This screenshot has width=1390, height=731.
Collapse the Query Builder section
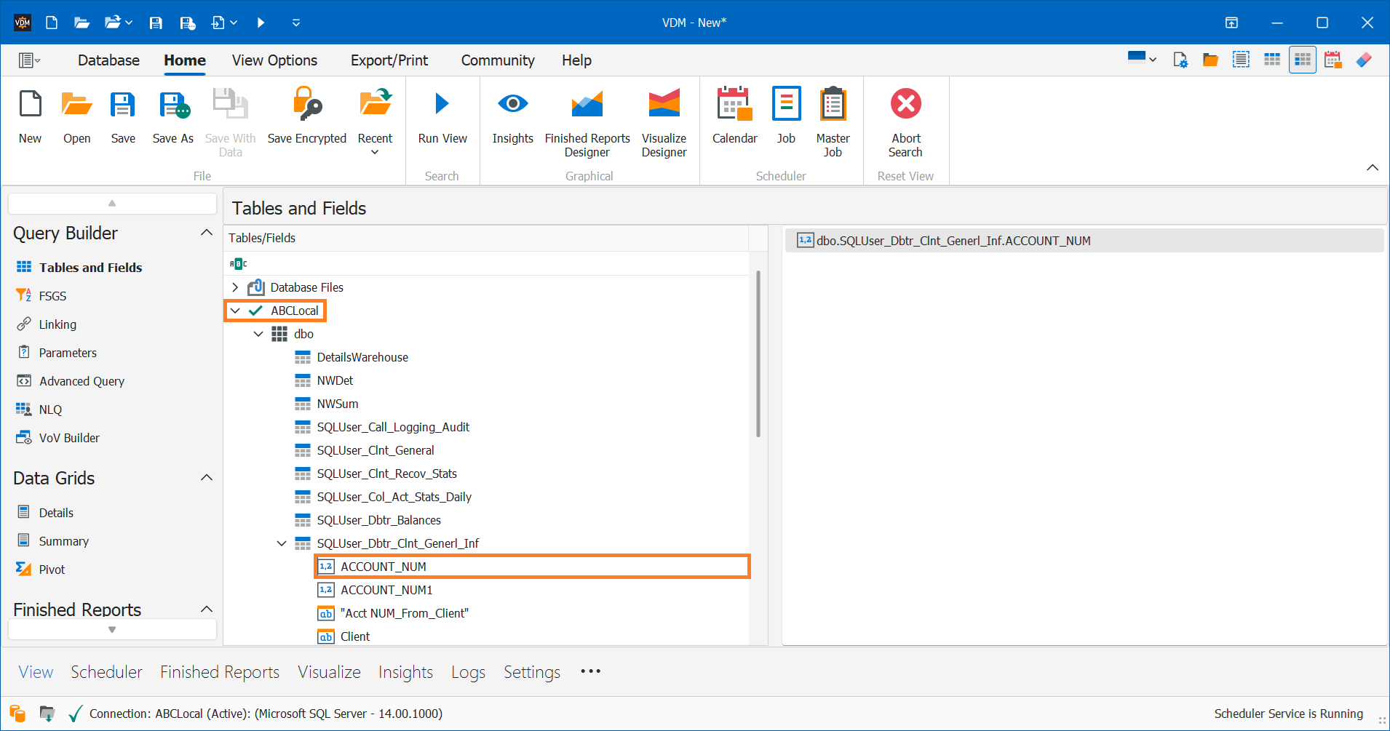[x=206, y=232]
